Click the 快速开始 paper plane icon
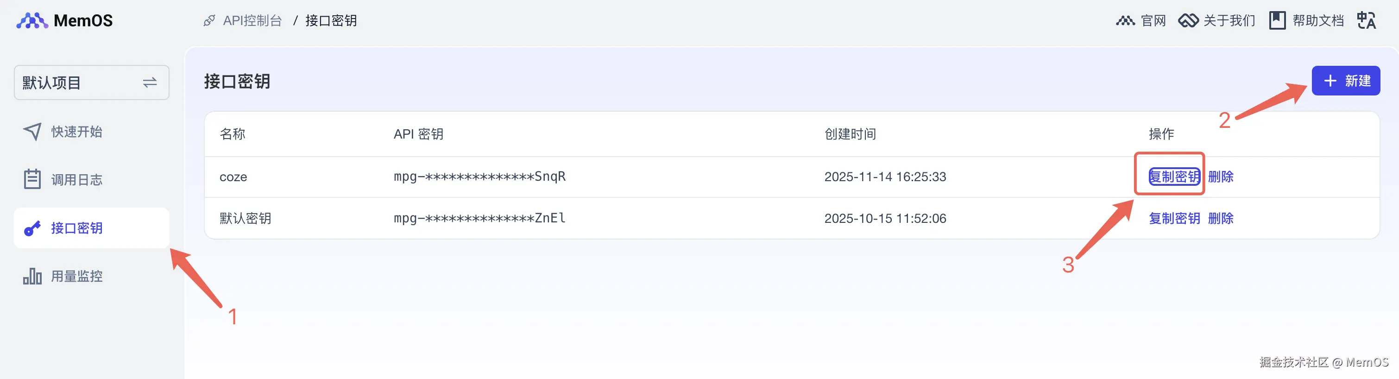The width and height of the screenshot is (1399, 379). point(32,132)
